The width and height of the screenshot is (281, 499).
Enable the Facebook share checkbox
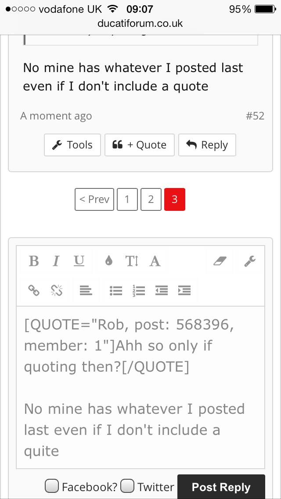[x=52, y=486]
